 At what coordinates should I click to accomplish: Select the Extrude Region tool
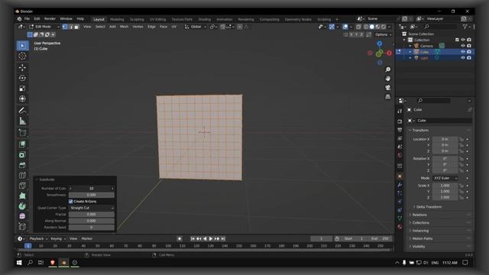click(22, 144)
